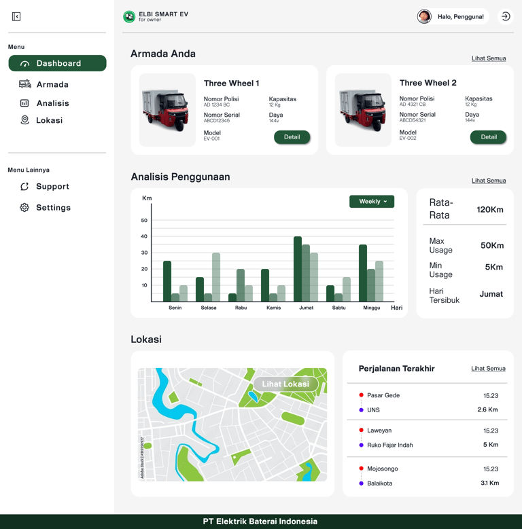
Task: Click the tallest Jumat bar in chart
Action: (x=298, y=269)
